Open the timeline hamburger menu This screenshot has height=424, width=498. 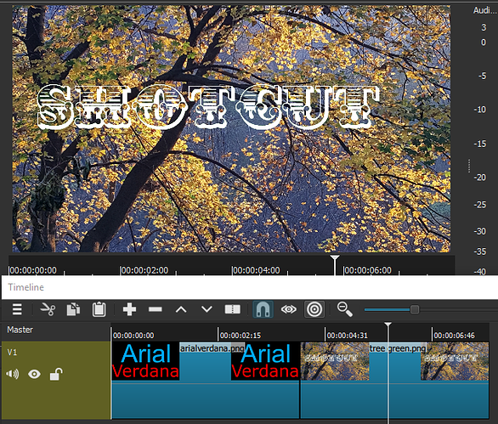17,309
